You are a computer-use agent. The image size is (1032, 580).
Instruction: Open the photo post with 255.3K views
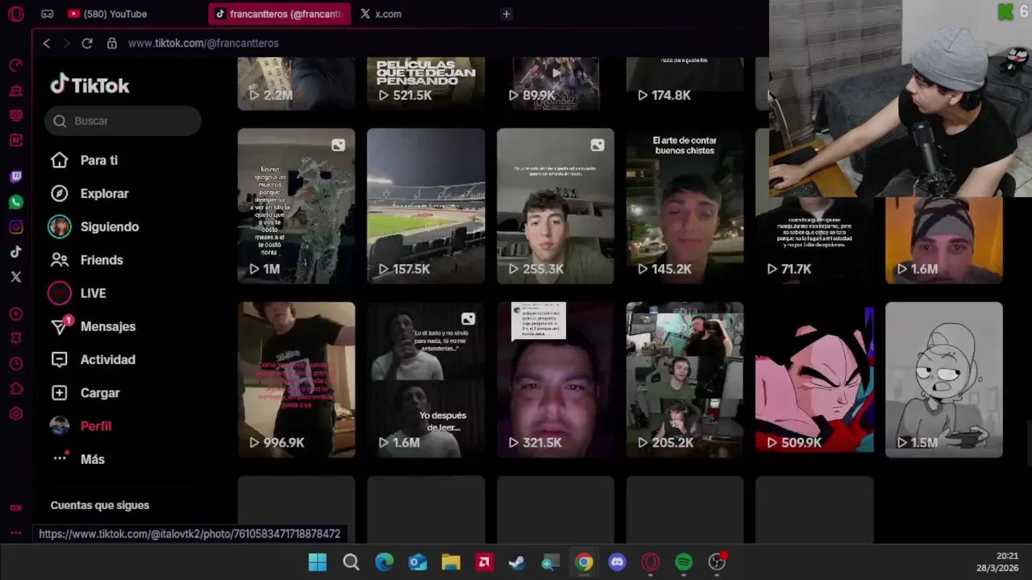coord(556,206)
